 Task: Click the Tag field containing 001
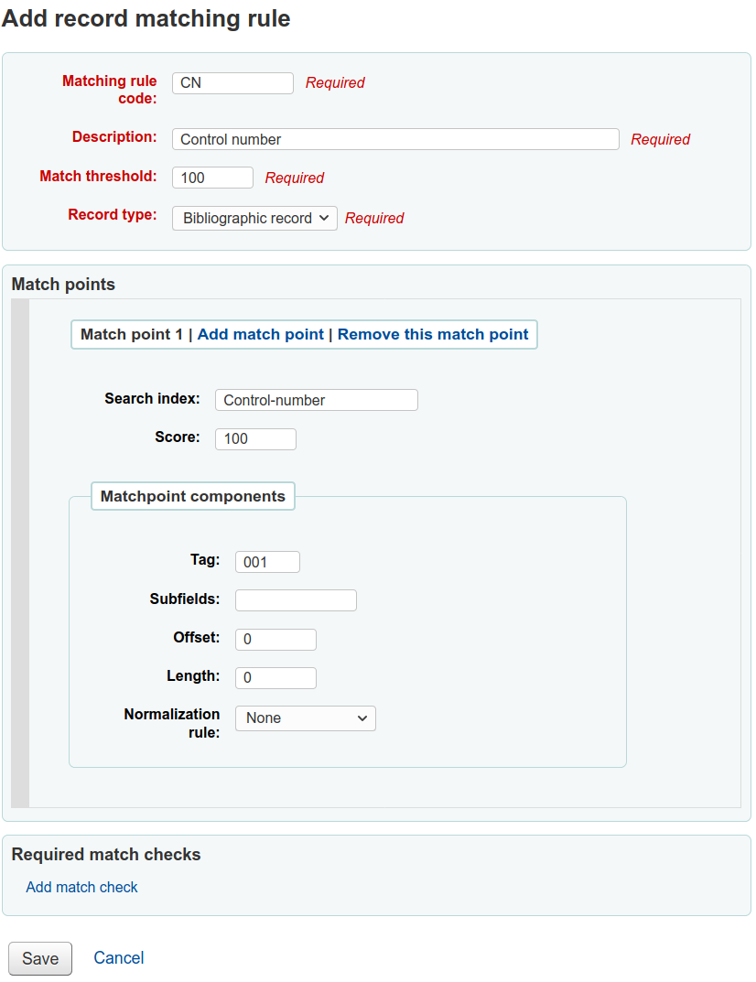267,562
